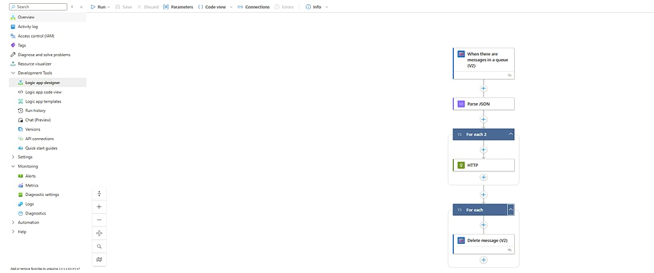Click the up/down expand icon beside Search
The image size is (654, 273).
[x=72, y=7]
